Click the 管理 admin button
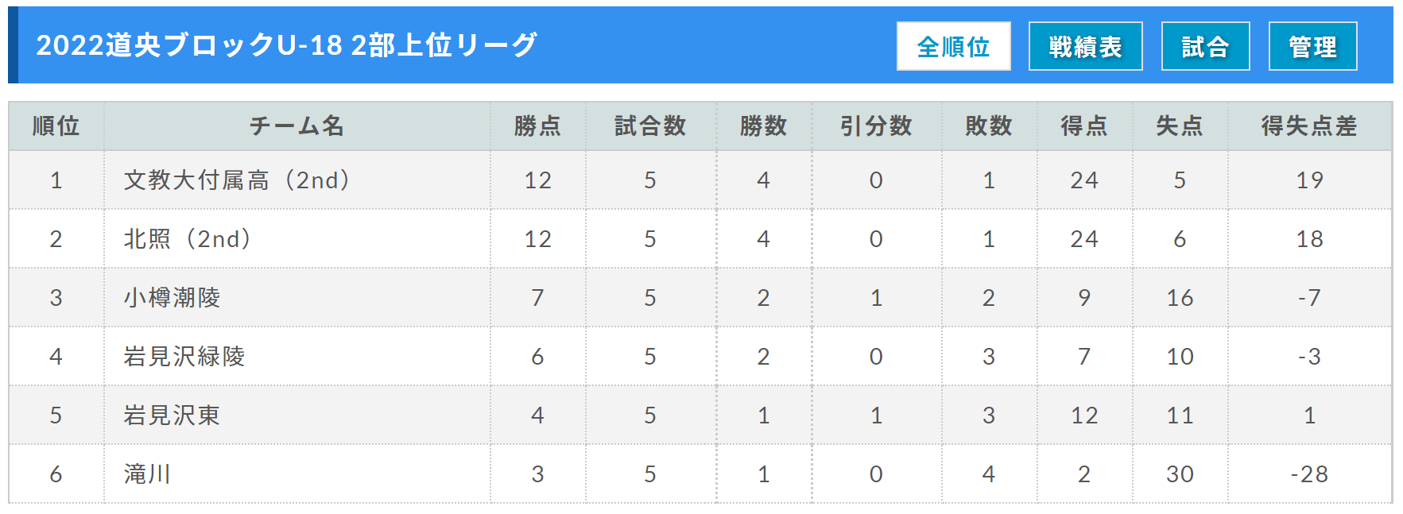Screen dimensions: 1403x514 pyautogui.click(x=1312, y=46)
